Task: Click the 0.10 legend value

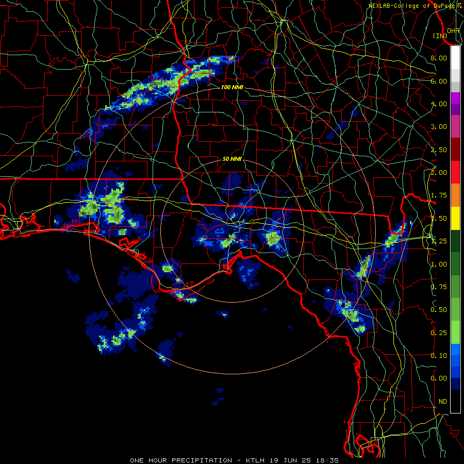Action: tap(439, 356)
